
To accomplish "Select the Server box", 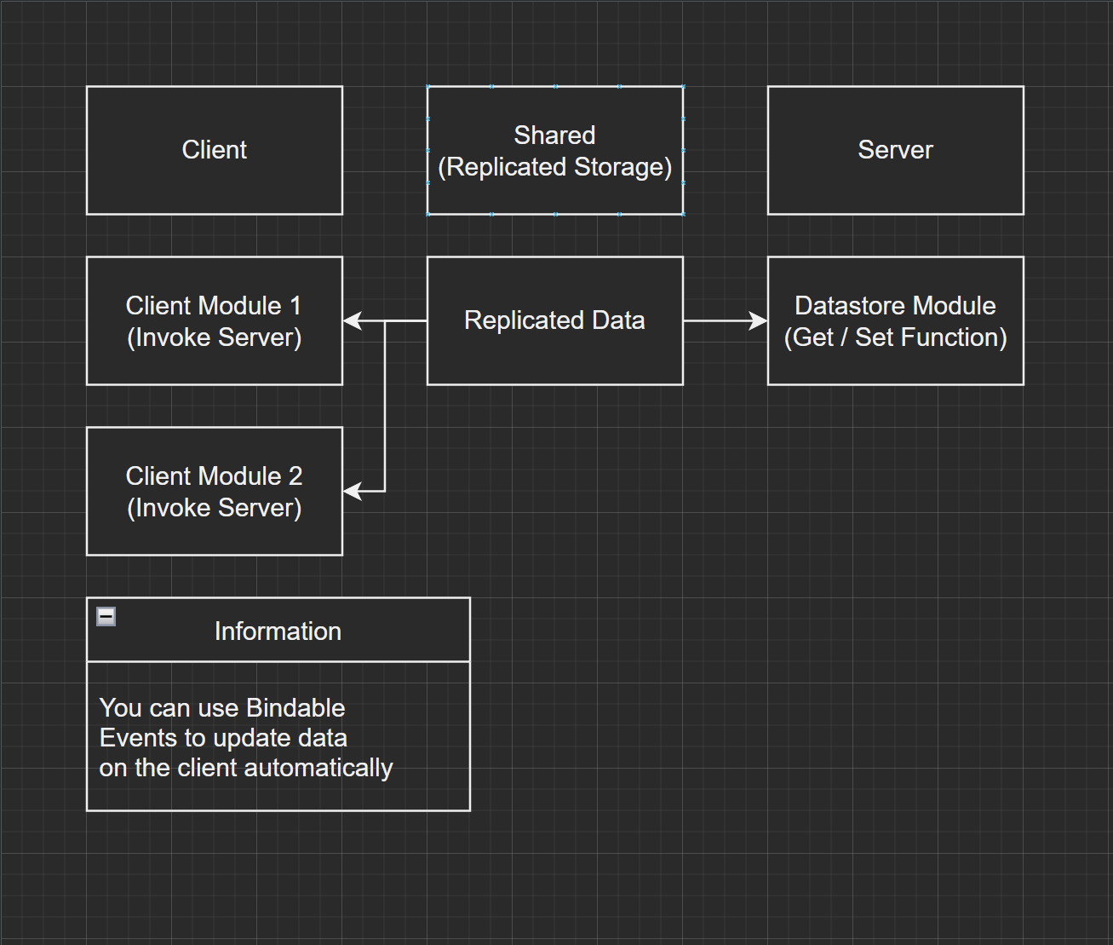I will tap(895, 150).
